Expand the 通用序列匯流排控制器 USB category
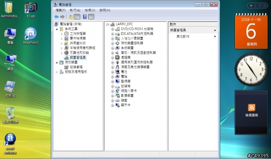 pos(113,62)
